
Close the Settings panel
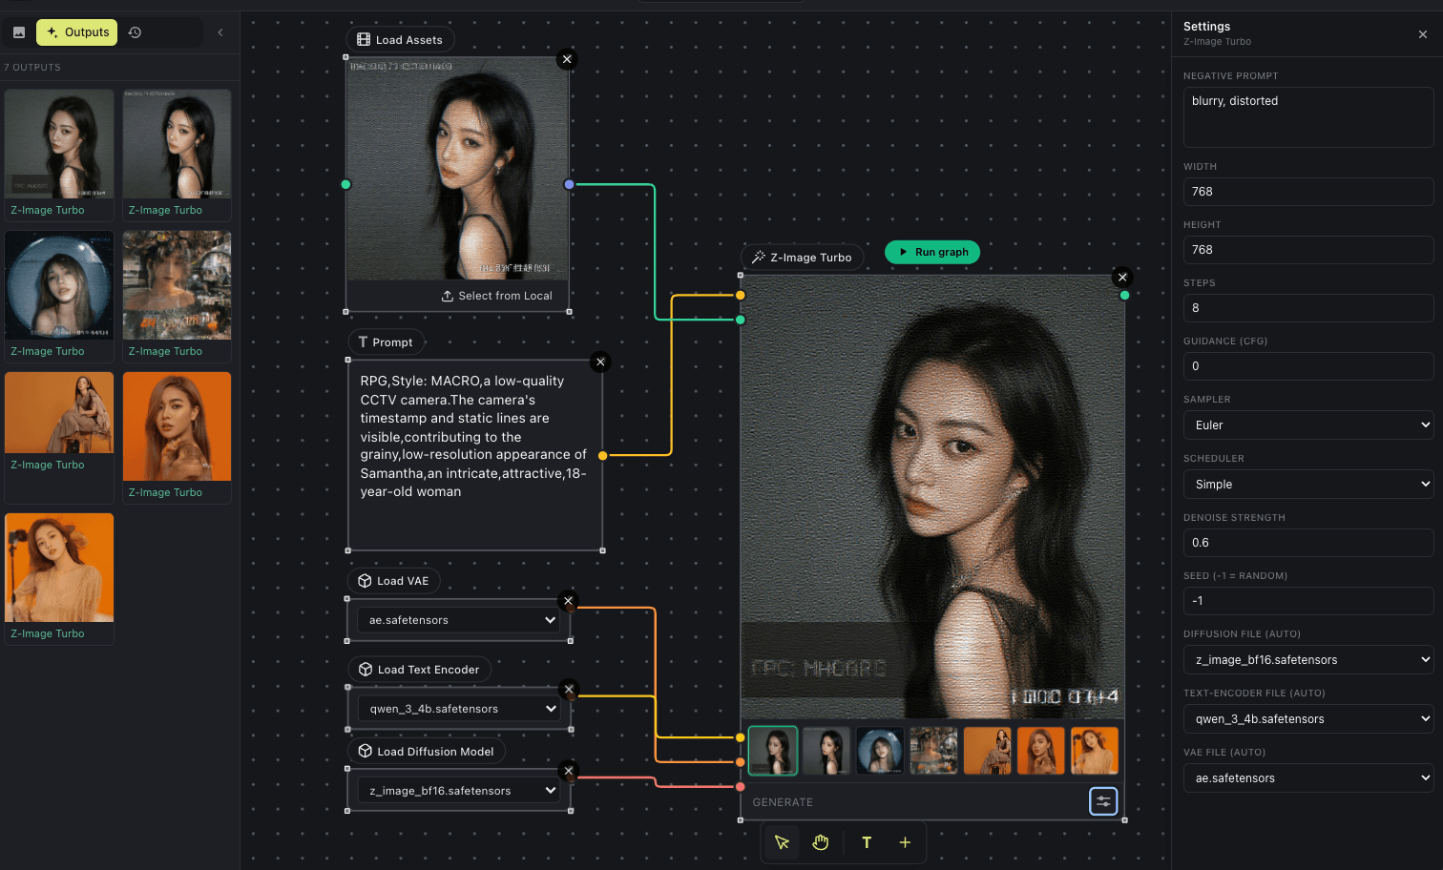point(1423,34)
